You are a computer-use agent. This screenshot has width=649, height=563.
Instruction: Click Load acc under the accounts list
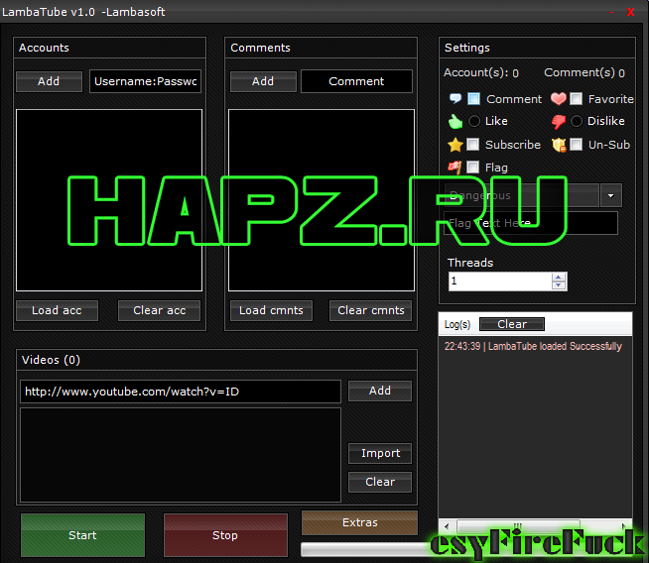coord(57,310)
